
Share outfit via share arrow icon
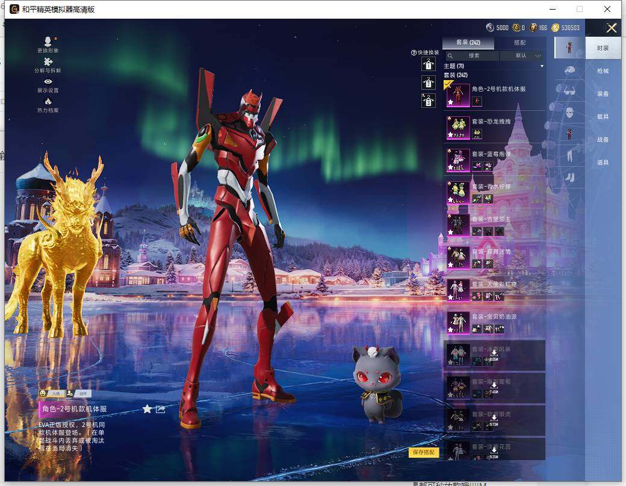click(161, 410)
